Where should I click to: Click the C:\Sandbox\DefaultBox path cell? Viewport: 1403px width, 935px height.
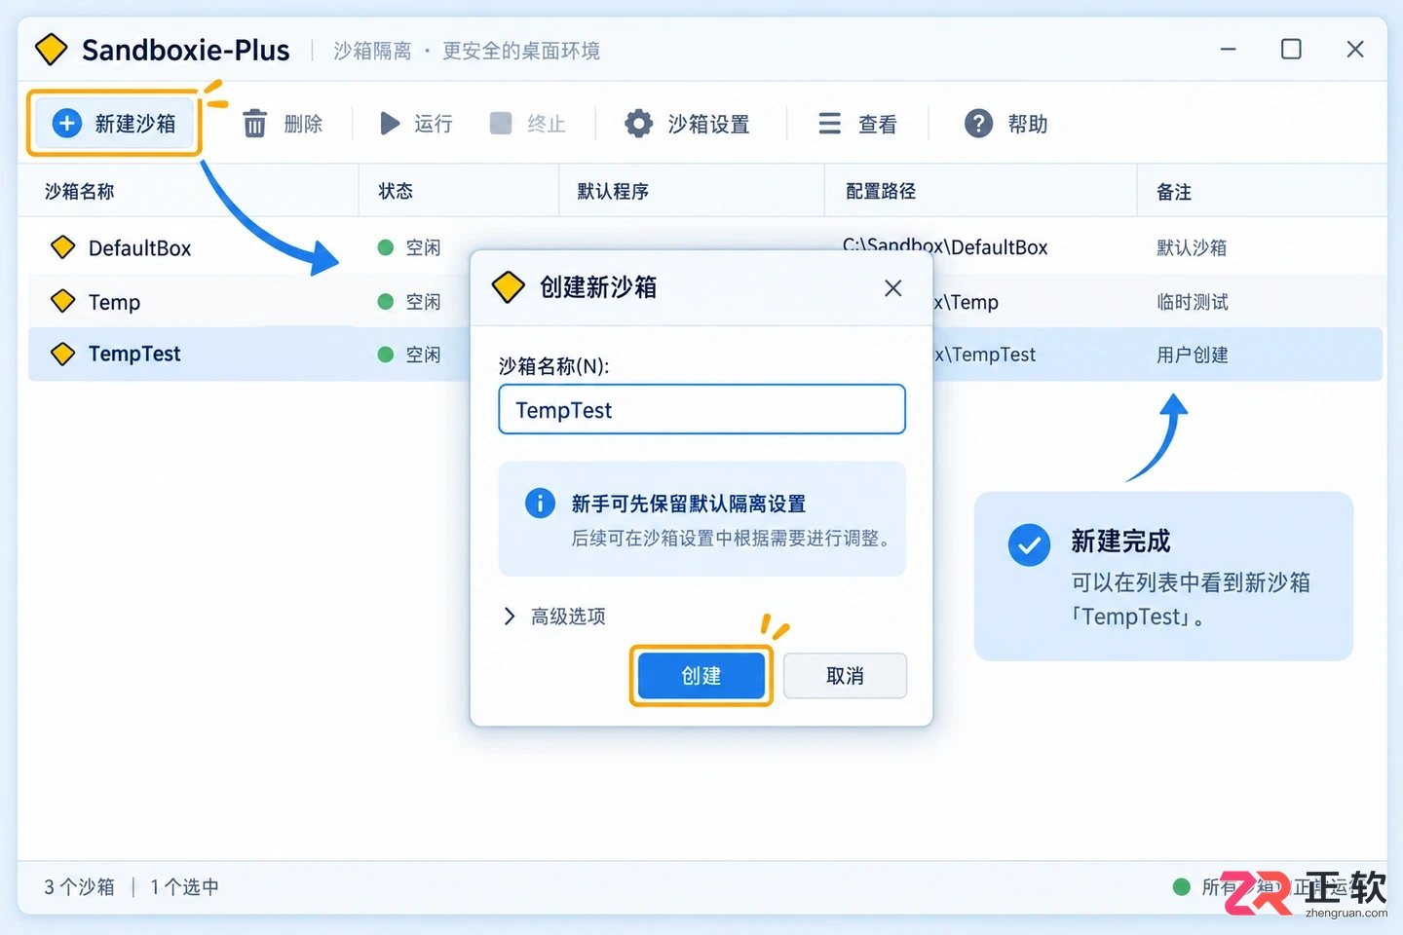(945, 246)
